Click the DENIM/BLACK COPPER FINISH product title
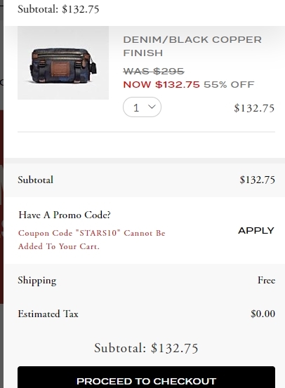The width and height of the screenshot is (285, 388). click(192, 46)
